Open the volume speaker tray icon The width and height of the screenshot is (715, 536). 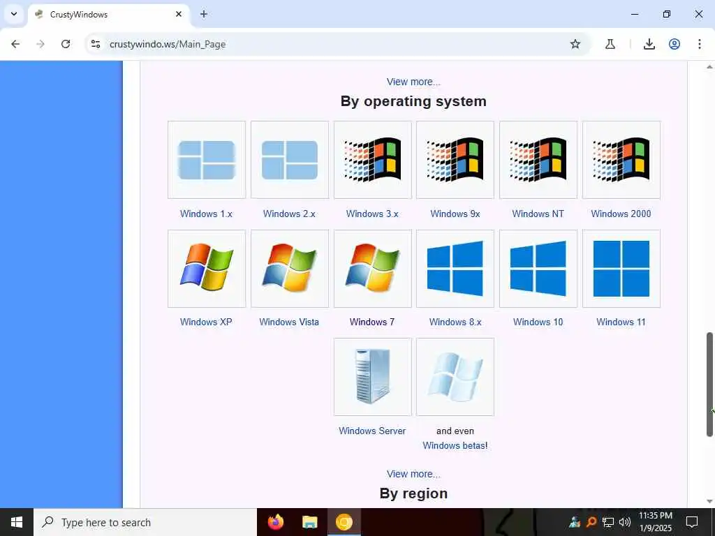tap(625, 522)
